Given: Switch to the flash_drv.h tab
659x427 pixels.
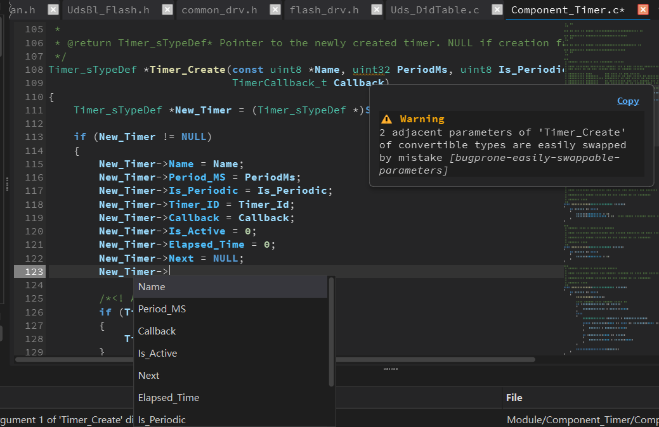Looking at the screenshot, I should tap(324, 10).
